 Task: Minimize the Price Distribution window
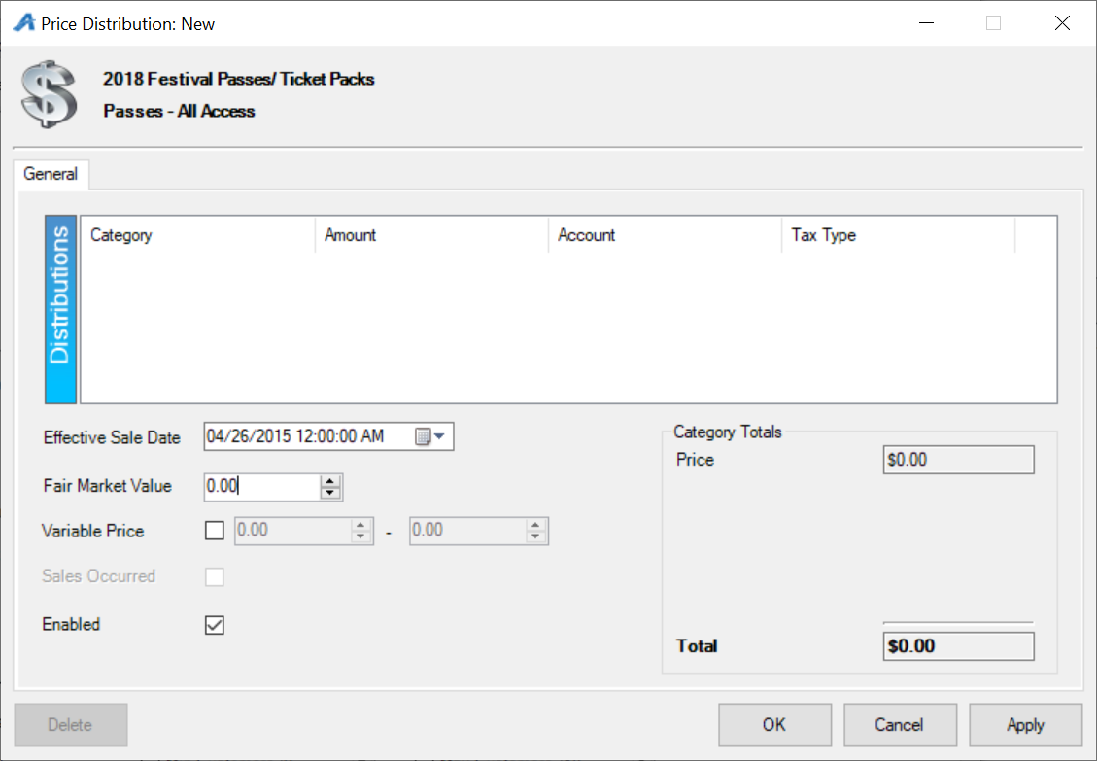(x=926, y=23)
